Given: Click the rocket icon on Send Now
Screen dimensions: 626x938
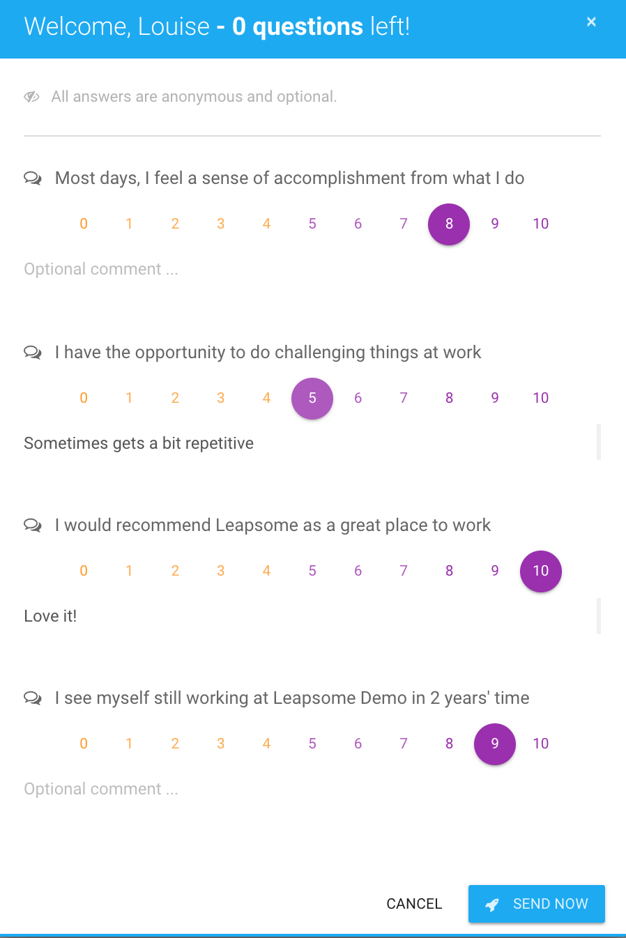Looking at the screenshot, I should click(x=492, y=905).
